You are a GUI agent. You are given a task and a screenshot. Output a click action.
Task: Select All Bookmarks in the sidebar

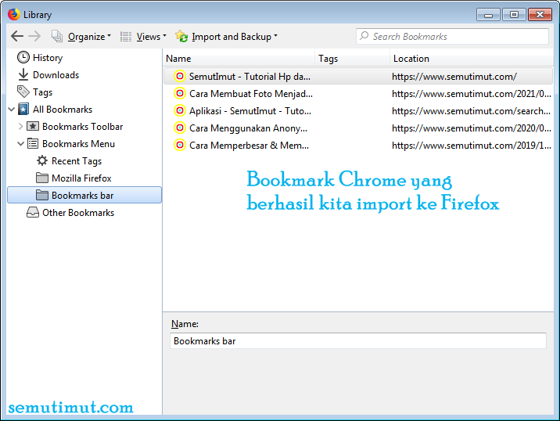[63, 110]
